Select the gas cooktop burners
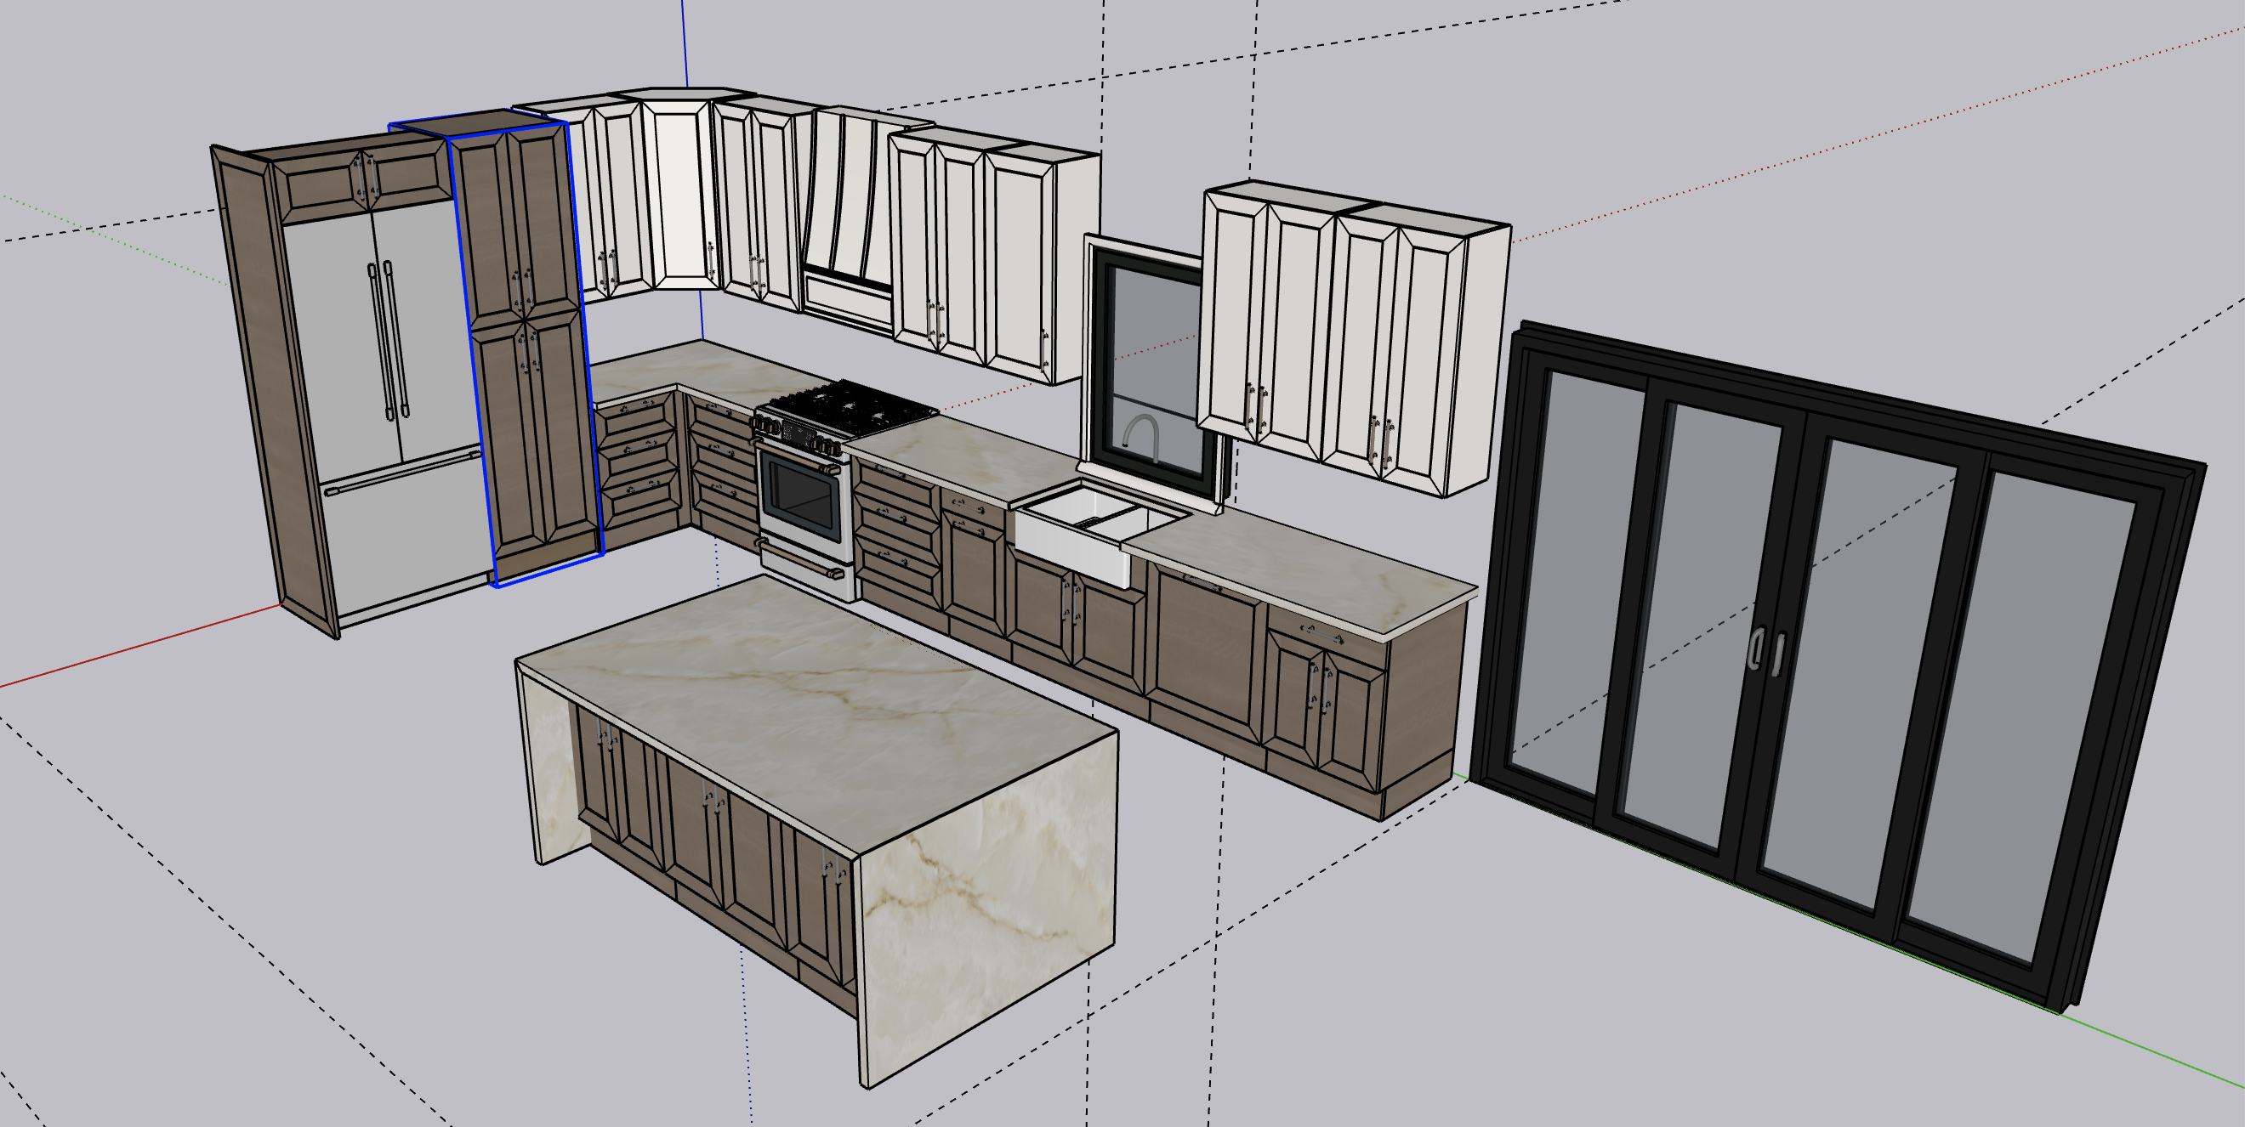The height and width of the screenshot is (1127, 2245). click(850, 408)
